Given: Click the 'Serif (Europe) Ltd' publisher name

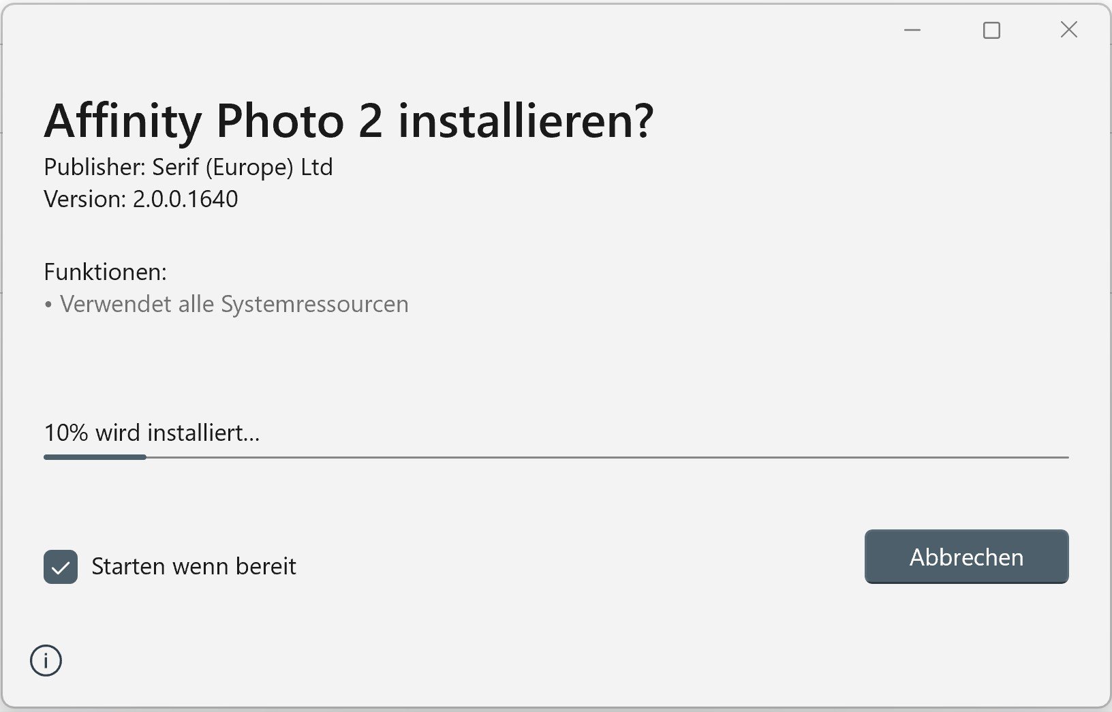Looking at the screenshot, I should [x=243, y=167].
